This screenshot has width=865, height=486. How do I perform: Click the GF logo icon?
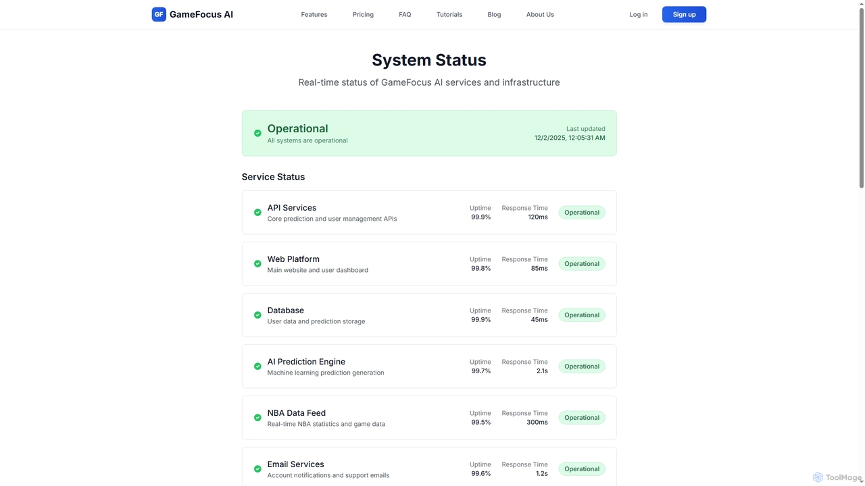[x=159, y=14]
